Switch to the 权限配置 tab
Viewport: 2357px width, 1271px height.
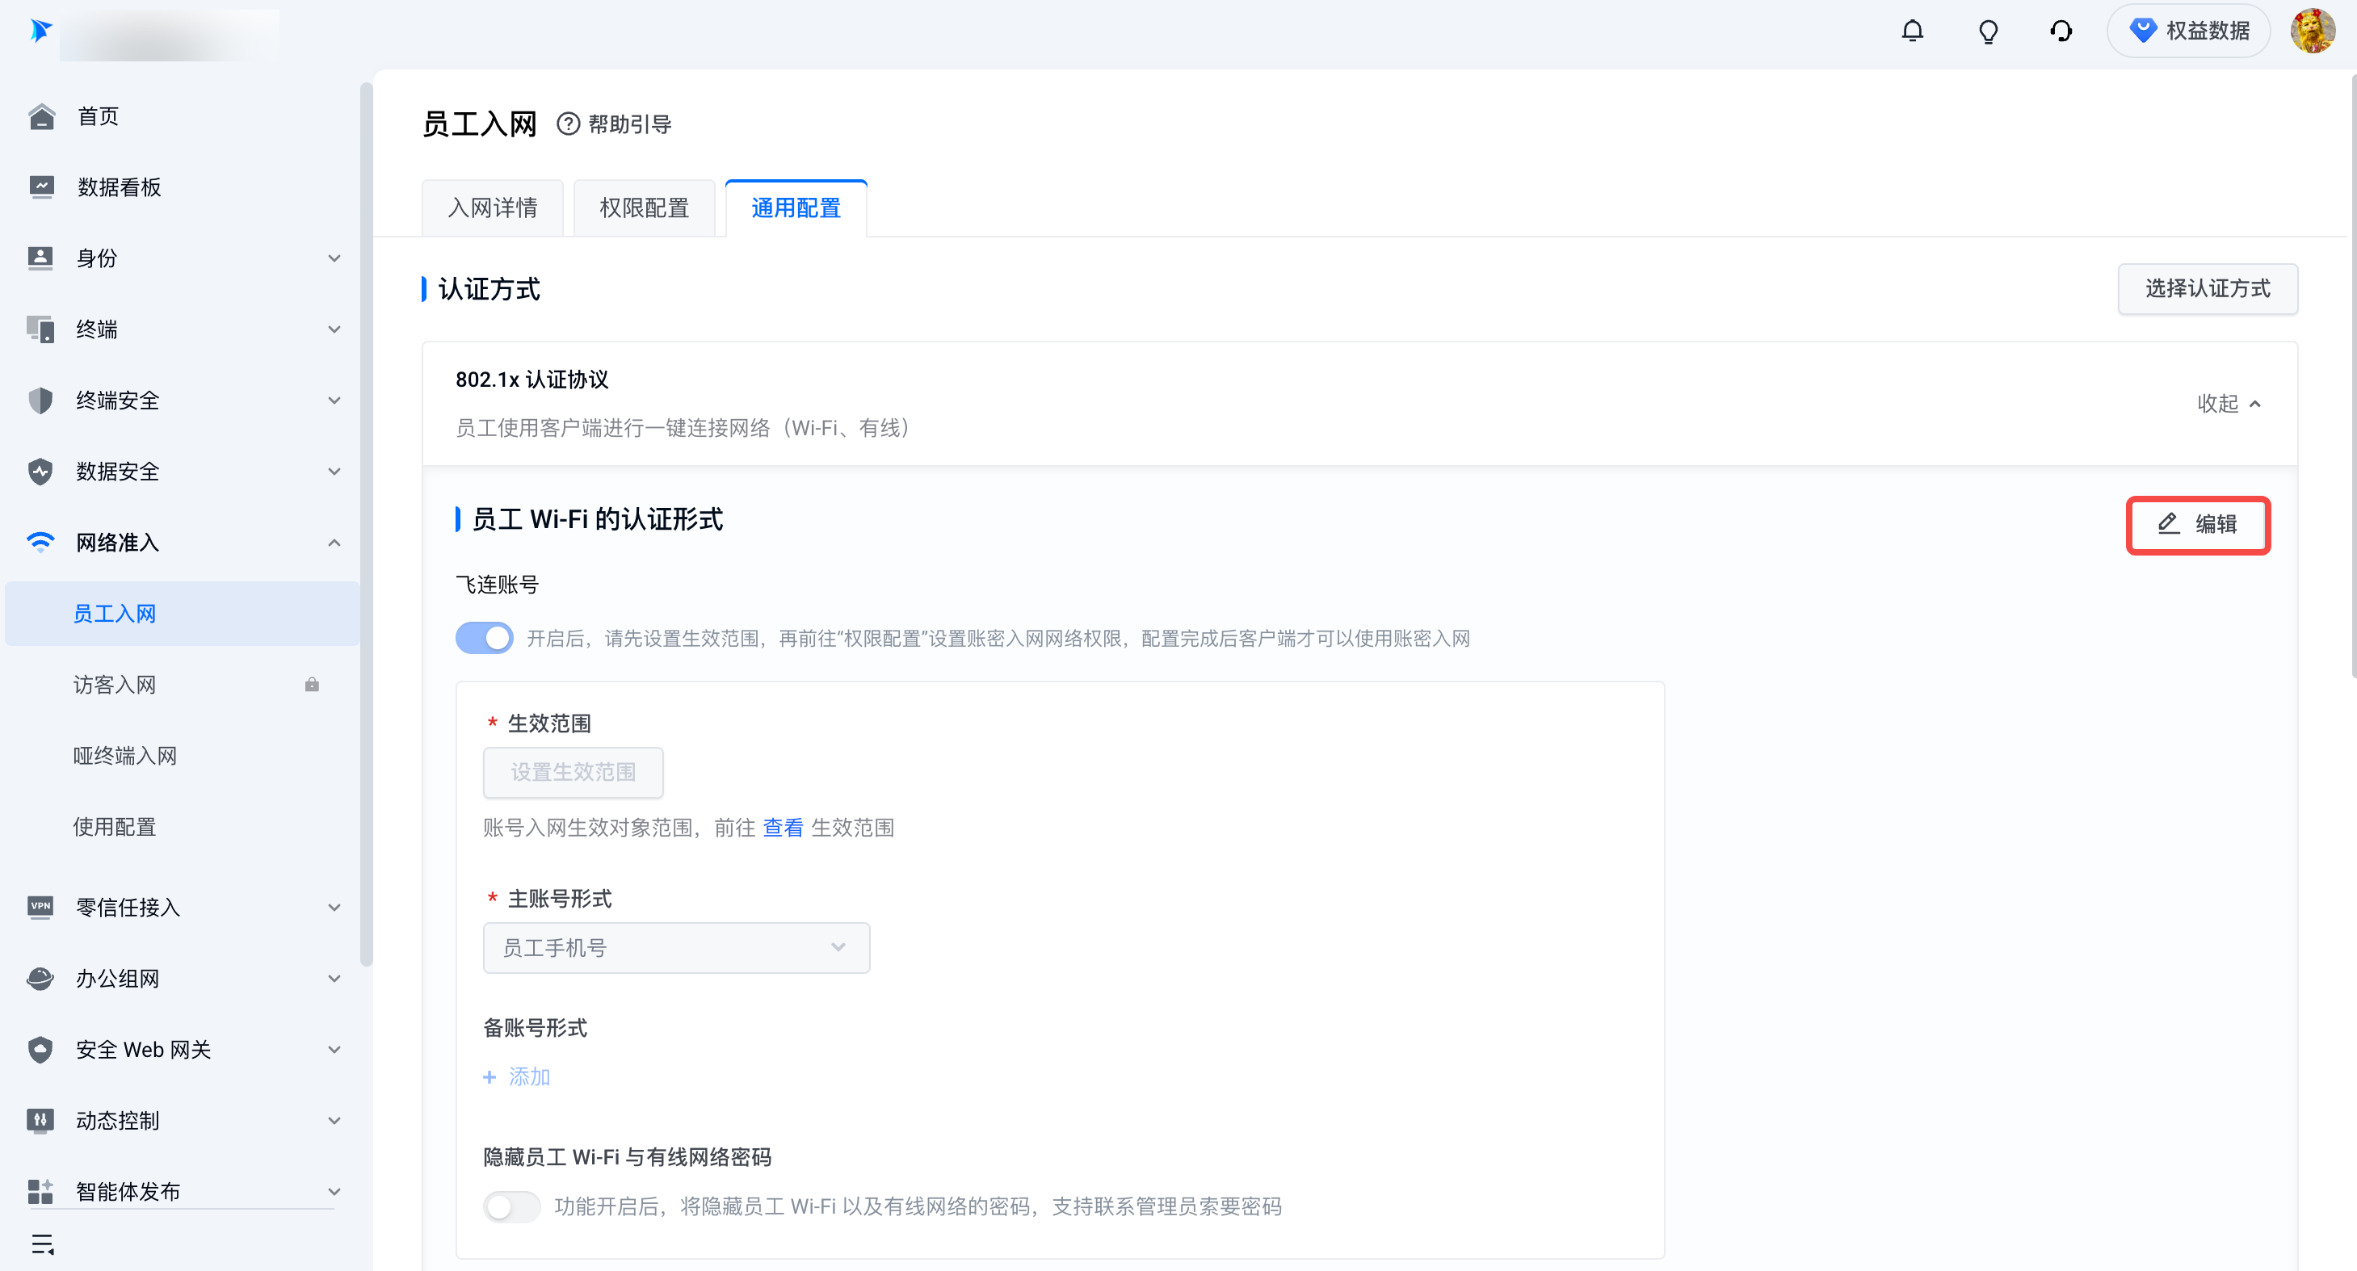tap(644, 208)
